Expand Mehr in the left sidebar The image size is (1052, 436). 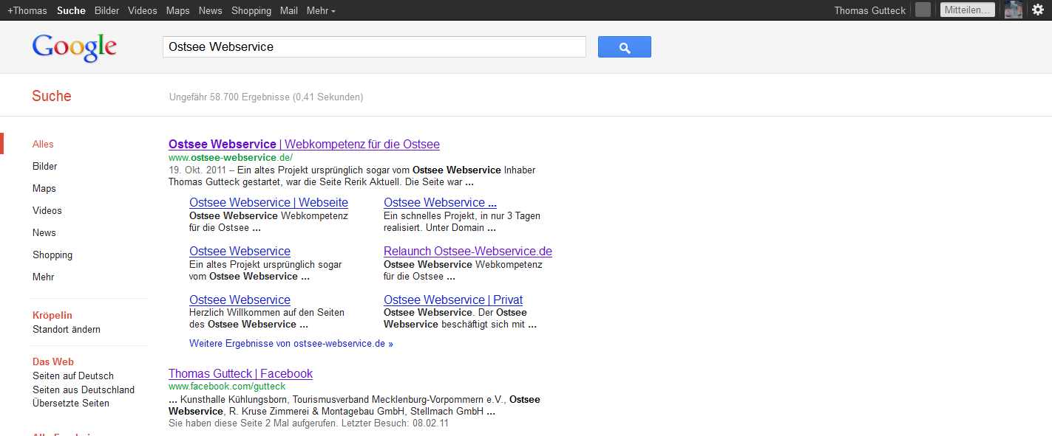[x=44, y=277]
